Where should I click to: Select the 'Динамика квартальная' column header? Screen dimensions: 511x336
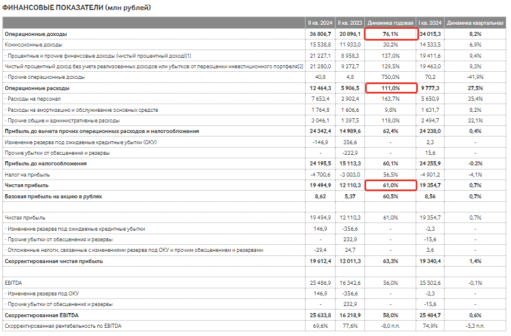[x=475, y=23]
